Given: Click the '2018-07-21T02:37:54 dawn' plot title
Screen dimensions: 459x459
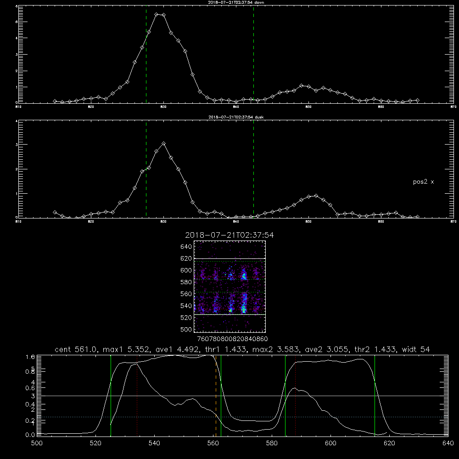Looking at the screenshot, I should (x=236, y=2).
